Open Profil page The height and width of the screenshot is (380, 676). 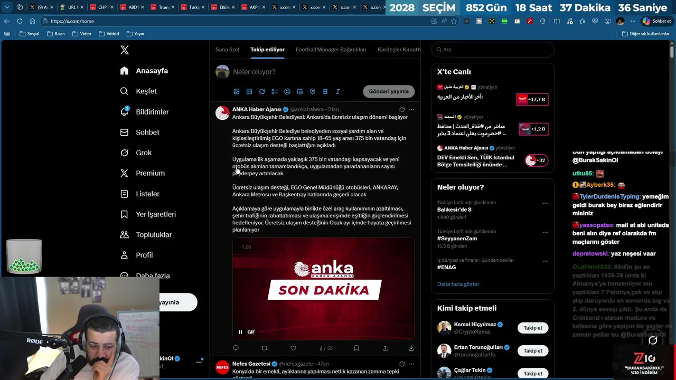(137, 255)
